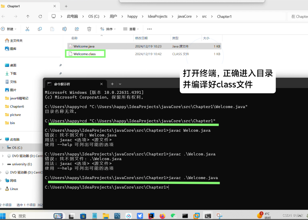
Task: Expand chevron after javaCore in breadcrumb
Action: click(x=197, y=16)
